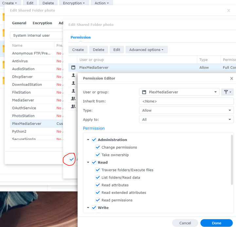The height and width of the screenshot is (227, 236).
Task: Uncheck Change permissions
Action: pyautogui.click(x=98, y=147)
